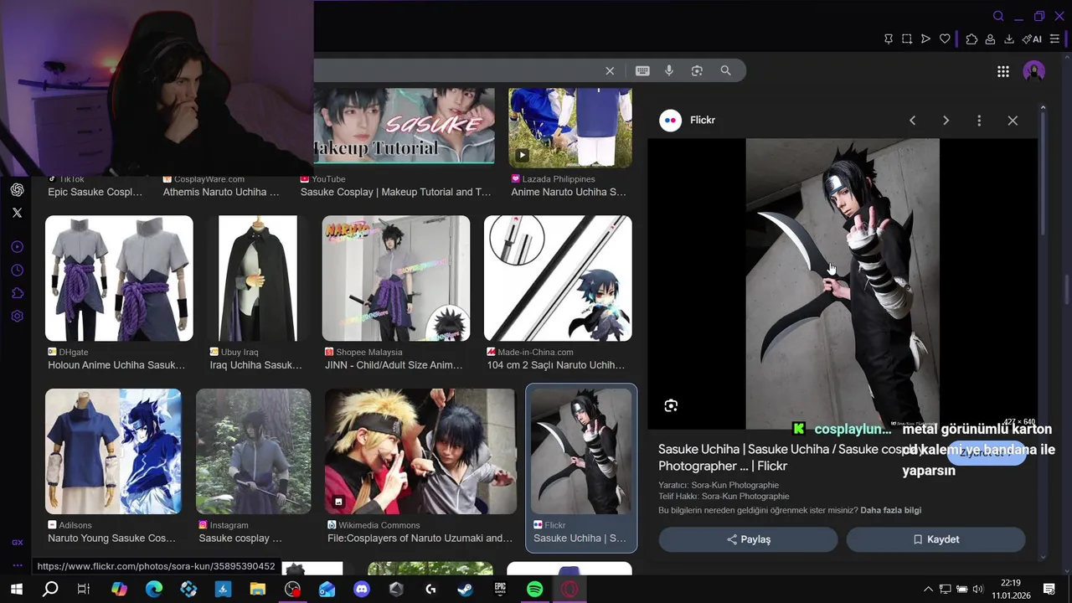Open the Flickr source link in preview header
This screenshot has height=603, width=1072.
688,121
